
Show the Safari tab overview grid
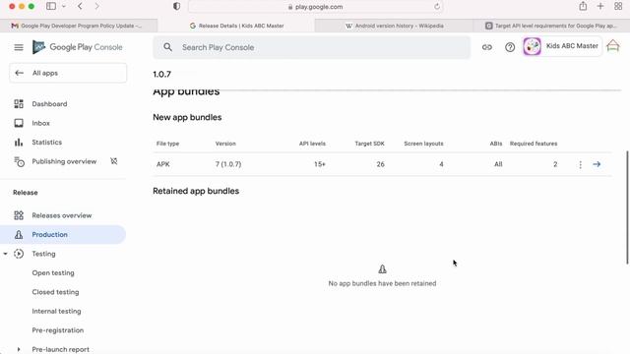(x=618, y=6)
